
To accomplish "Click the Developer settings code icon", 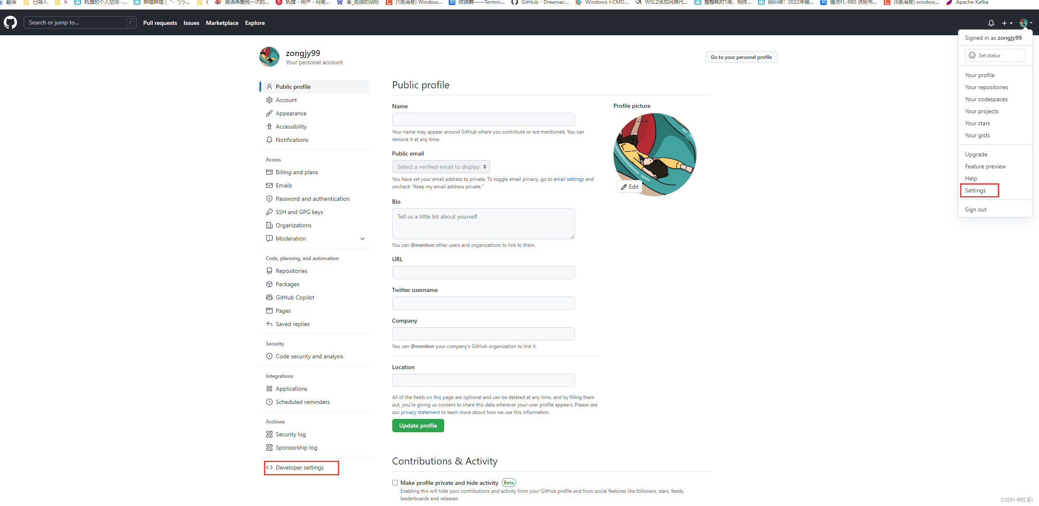I will (269, 467).
